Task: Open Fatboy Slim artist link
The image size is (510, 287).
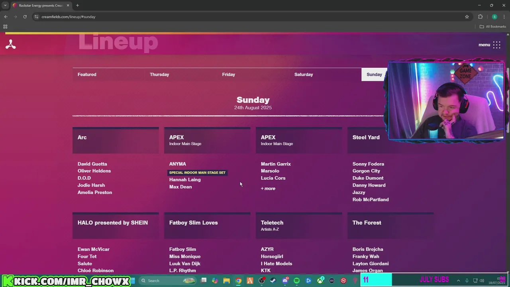Action: coord(182,249)
